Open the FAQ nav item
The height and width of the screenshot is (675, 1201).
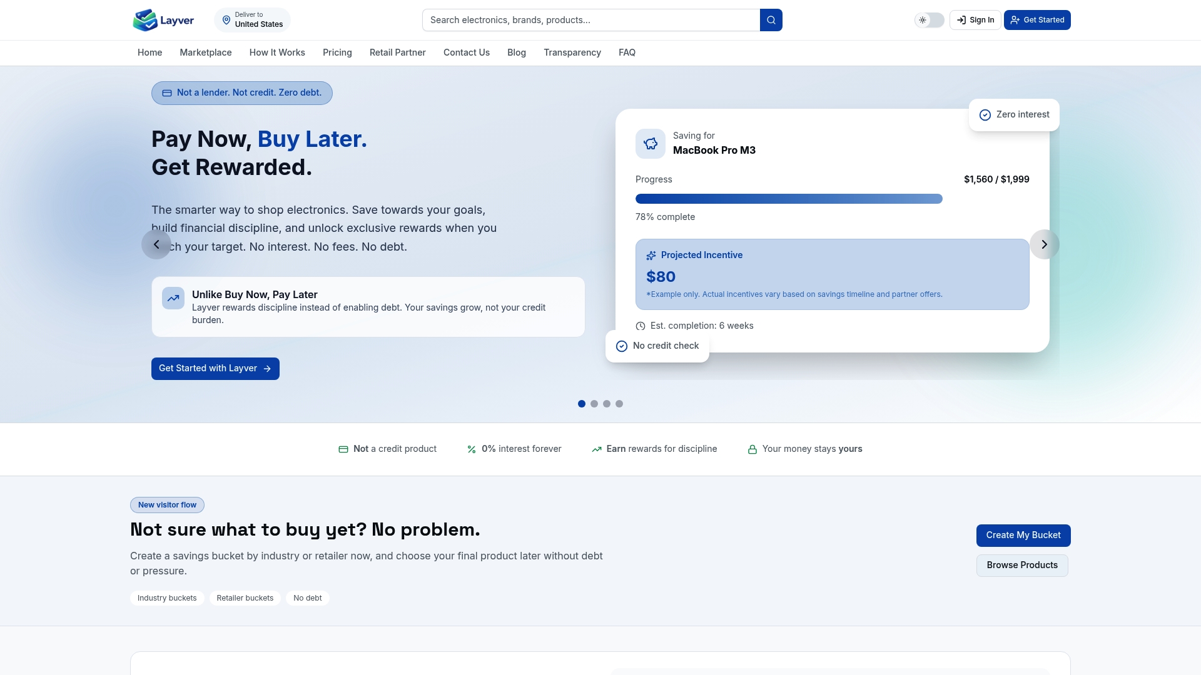tap(627, 52)
